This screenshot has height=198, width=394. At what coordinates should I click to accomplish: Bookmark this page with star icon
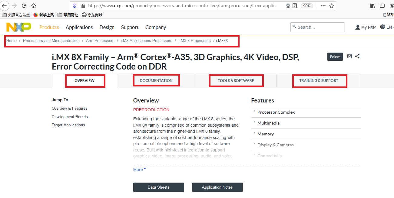(x=332, y=6)
